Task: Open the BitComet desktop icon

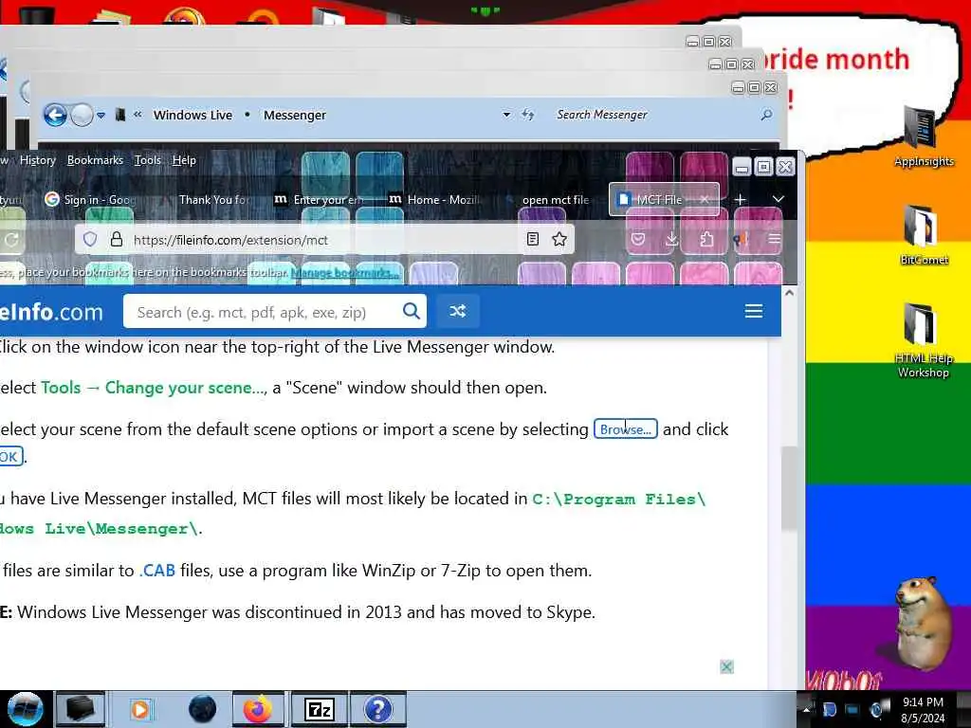Action: [x=924, y=235]
